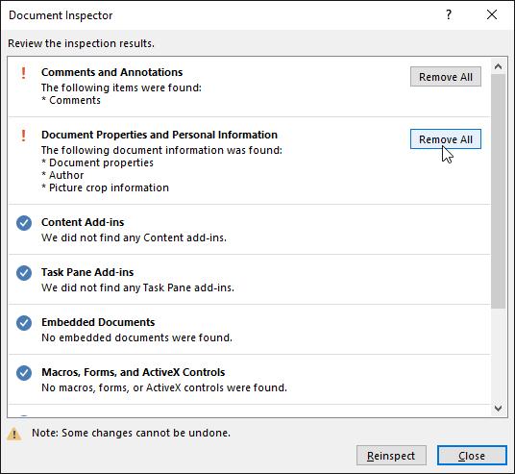Viewport: 515px width, 474px height.
Task: Click the blue checkmark beside Embedded Documents
Action: click(x=24, y=323)
